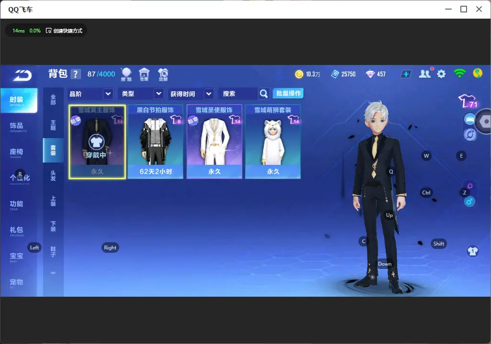Viewport: 491px width, 344px height.
Task: Select the male gender symbol
Action: (469, 202)
